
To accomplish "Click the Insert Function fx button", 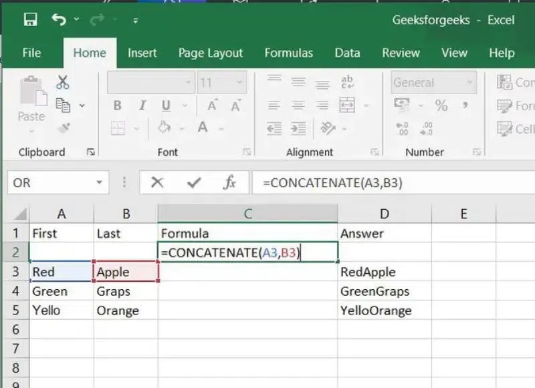I will (x=230, y=182).
